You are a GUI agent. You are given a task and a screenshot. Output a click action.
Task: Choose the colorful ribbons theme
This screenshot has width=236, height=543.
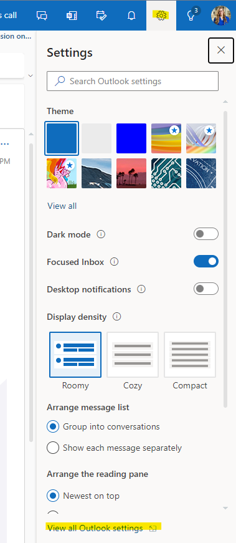(201, 138)
